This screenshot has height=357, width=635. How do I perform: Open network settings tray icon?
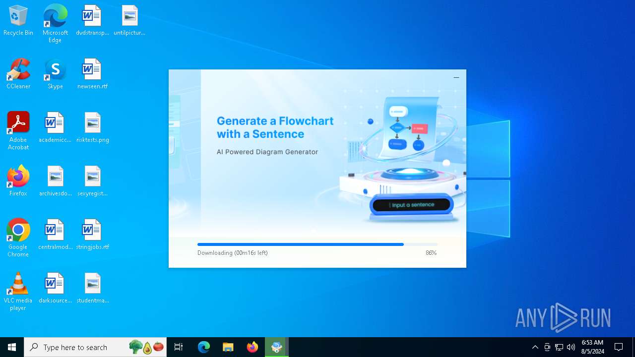[559, 347]
